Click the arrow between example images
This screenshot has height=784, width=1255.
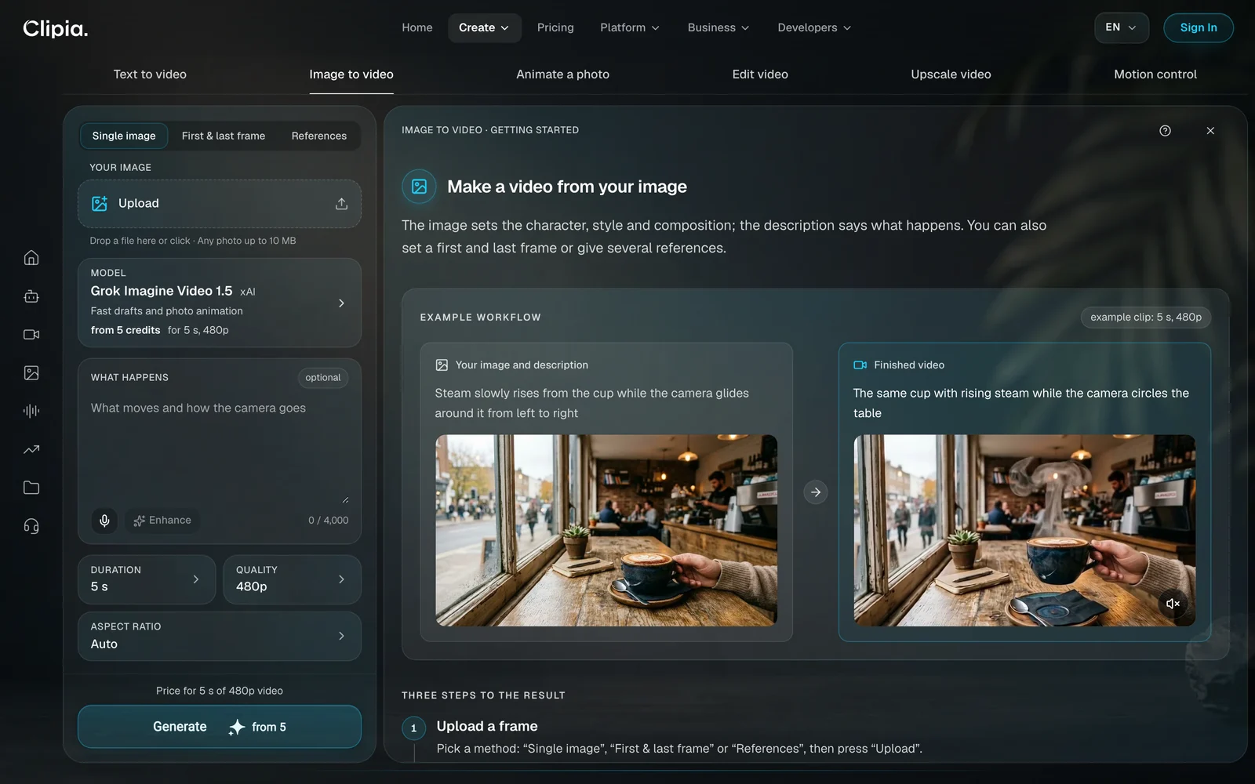coord(816,492)
